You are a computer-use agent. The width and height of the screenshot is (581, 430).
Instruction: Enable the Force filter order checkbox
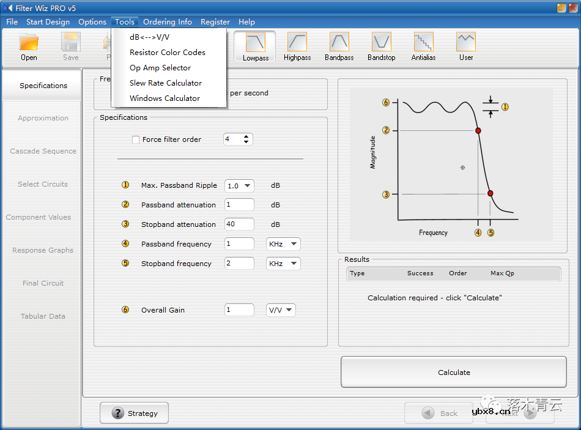136,139
